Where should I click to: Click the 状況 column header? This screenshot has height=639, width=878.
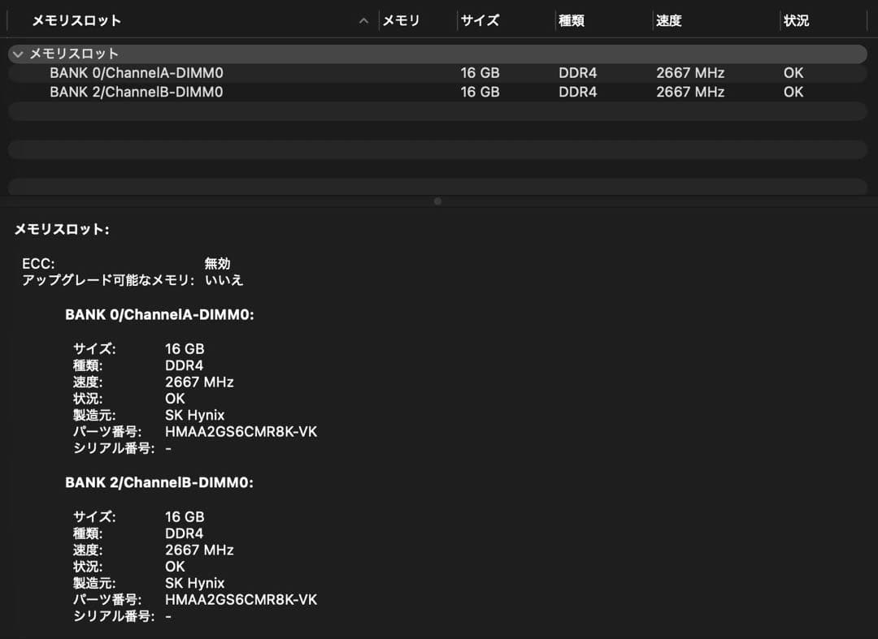(796, 21)
